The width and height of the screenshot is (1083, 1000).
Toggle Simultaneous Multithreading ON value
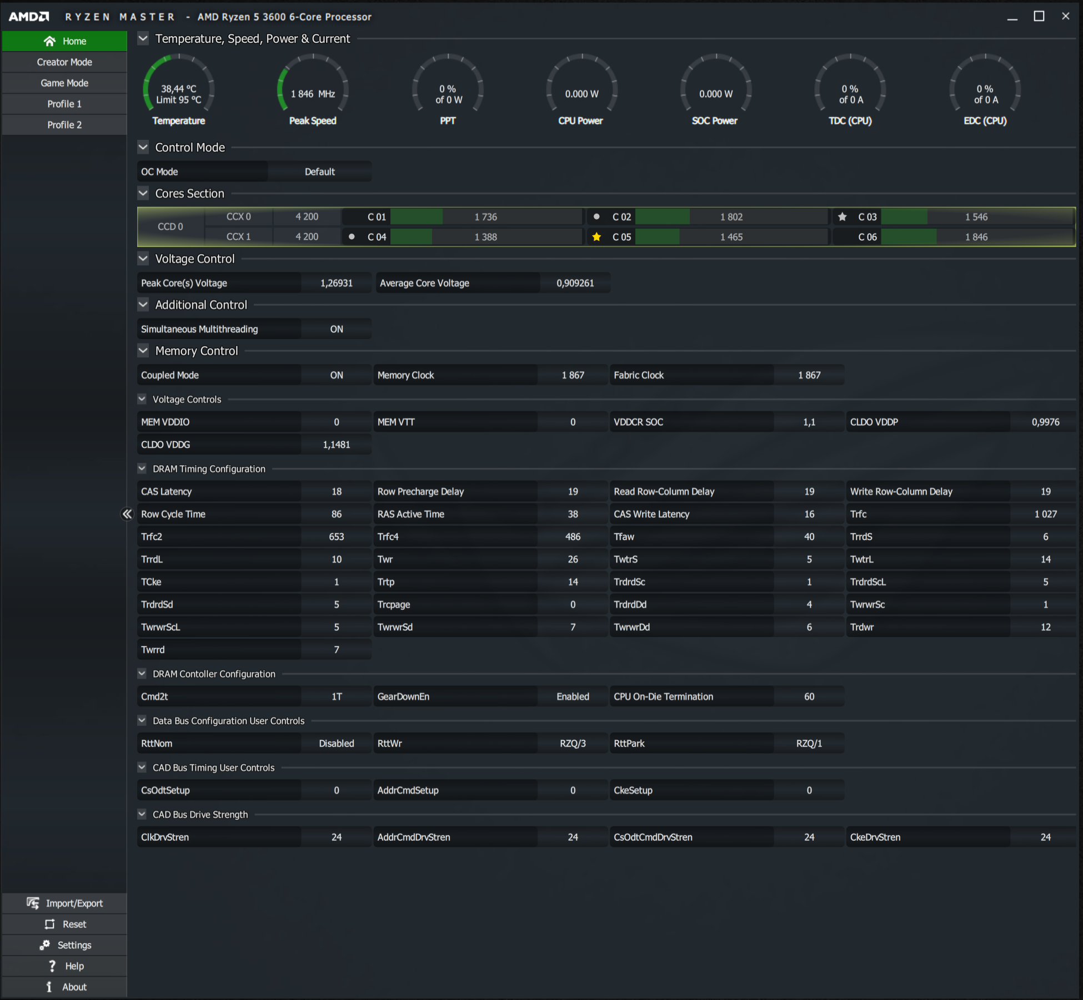click(x=336, y=329)
